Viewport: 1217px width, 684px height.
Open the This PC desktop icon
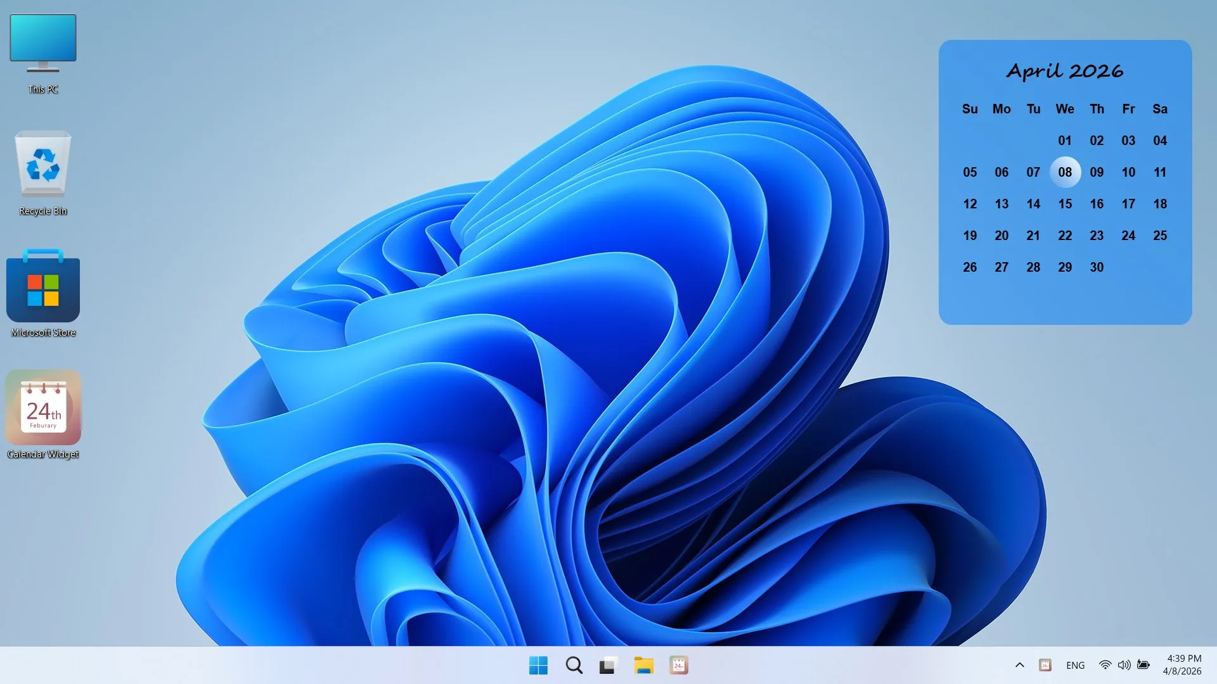(43, 54)
